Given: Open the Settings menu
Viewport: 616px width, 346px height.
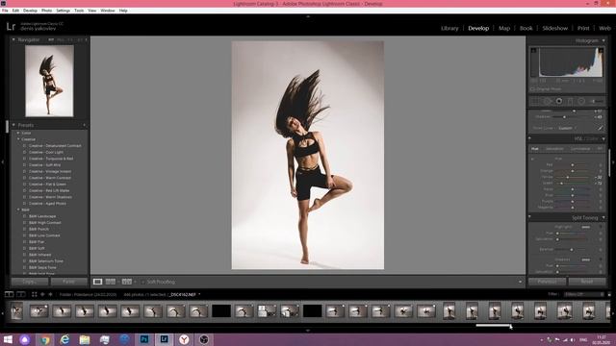Looking at the screenshot, I should click(63, 11).
